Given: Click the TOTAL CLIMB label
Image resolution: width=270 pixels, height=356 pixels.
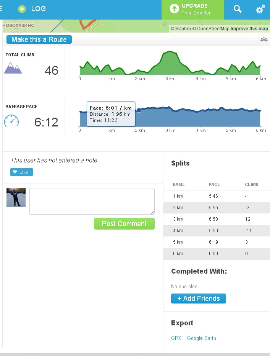Looking at the screenshot, I should (x=20, y=55).
